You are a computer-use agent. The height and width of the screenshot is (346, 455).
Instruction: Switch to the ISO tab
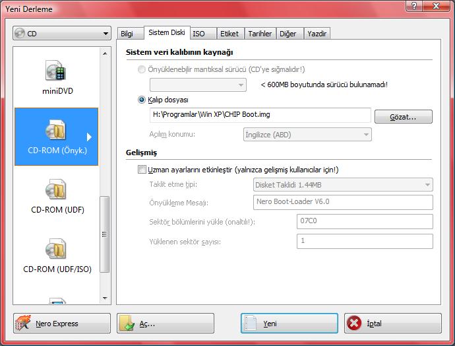(x=198, y=34)
